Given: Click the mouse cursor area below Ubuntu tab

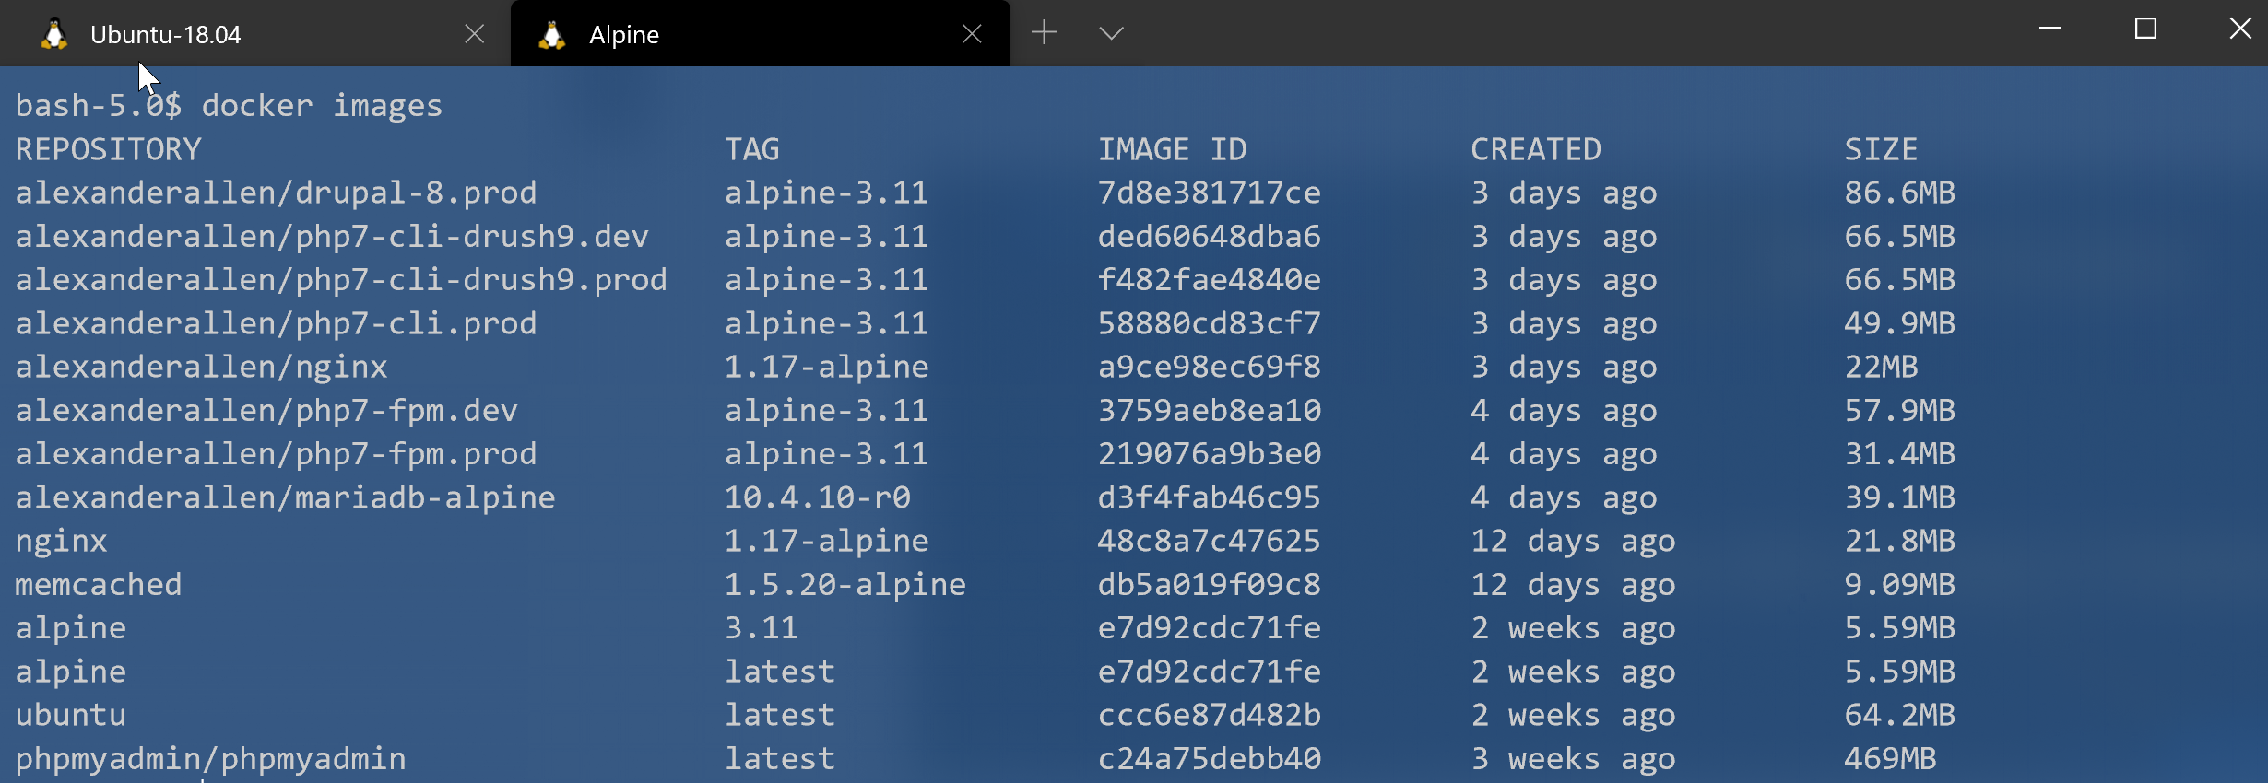Looking at the screenshot, I should (146, 76).
